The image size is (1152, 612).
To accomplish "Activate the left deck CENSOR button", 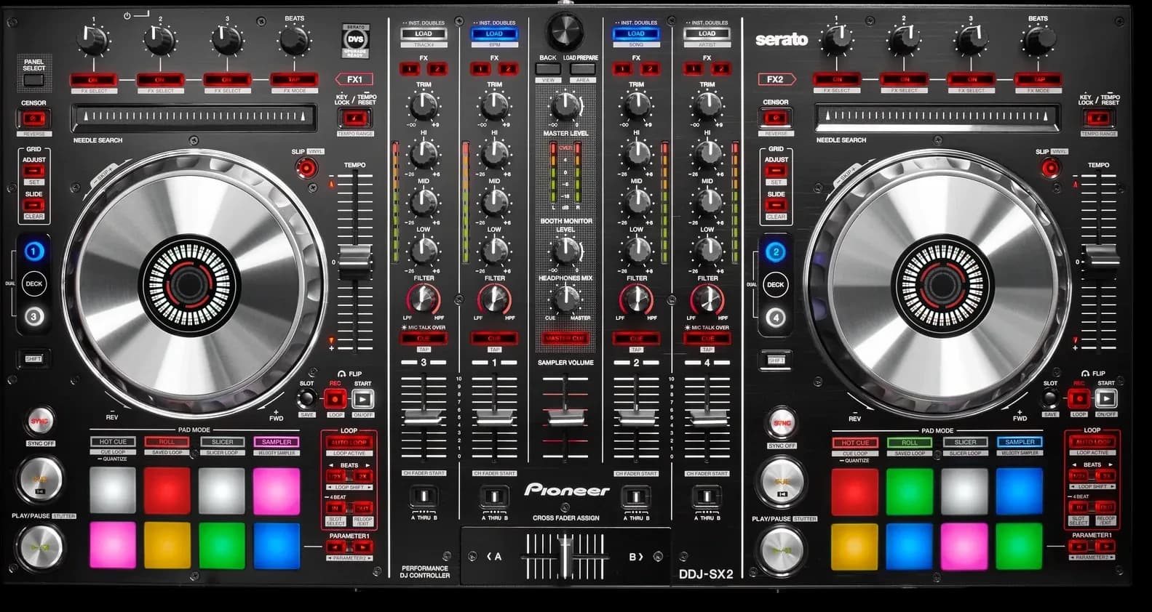I will tap(33, 118).
